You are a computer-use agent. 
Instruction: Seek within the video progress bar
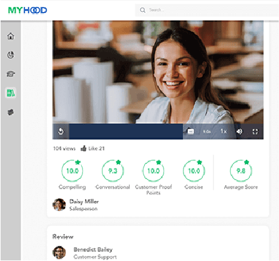(x=126, y=131)
